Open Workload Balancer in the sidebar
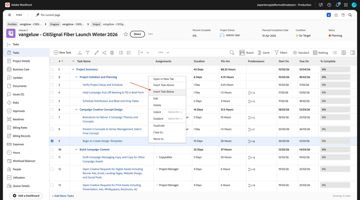The height and width of the screenshot is (200, 360). 24,161
